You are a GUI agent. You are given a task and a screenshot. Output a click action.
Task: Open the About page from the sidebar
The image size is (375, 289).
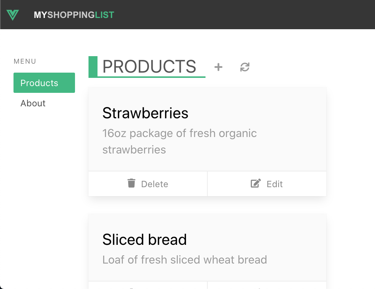point(33,103)
